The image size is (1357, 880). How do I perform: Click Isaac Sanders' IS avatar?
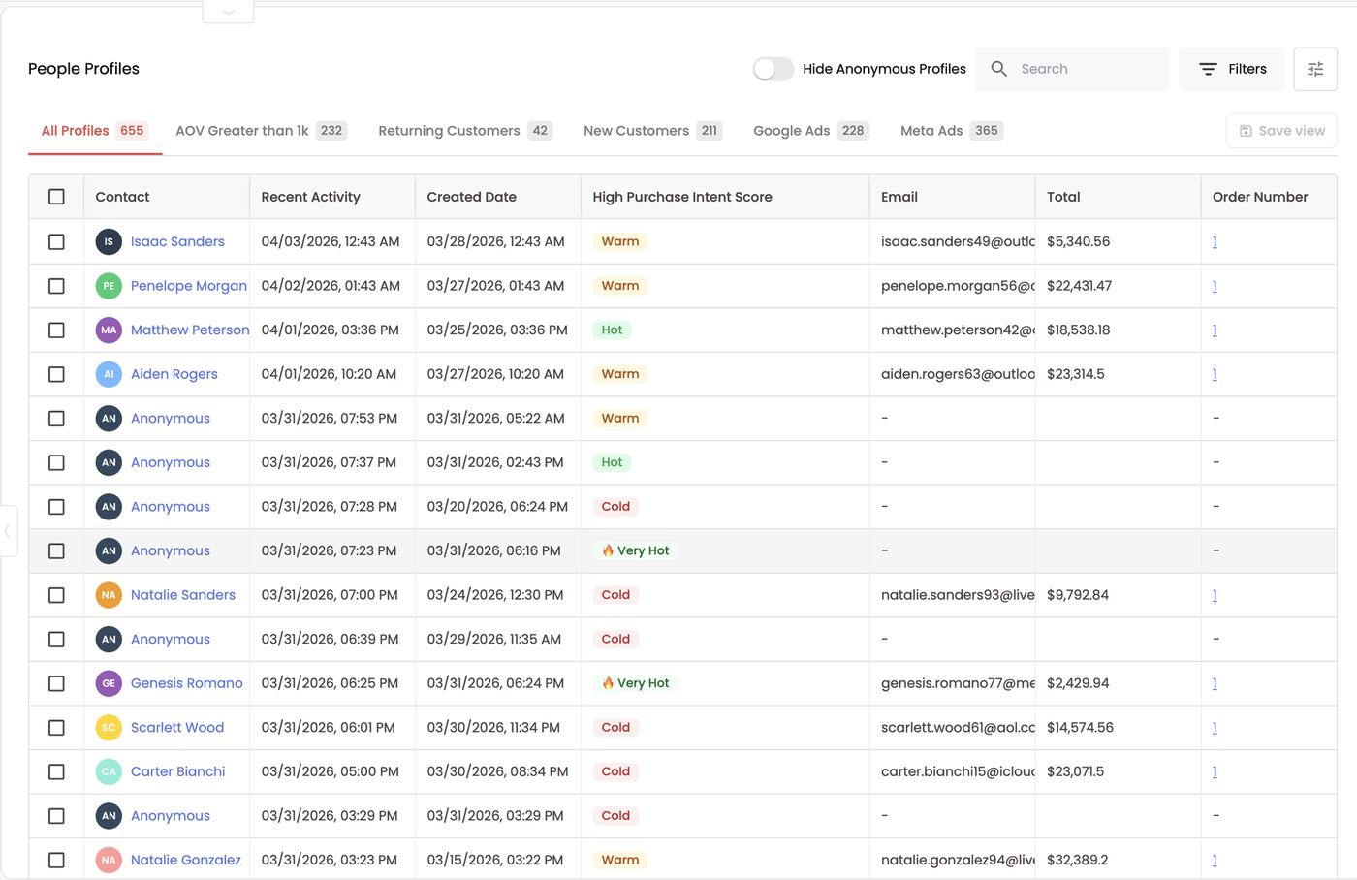point(109,241)
